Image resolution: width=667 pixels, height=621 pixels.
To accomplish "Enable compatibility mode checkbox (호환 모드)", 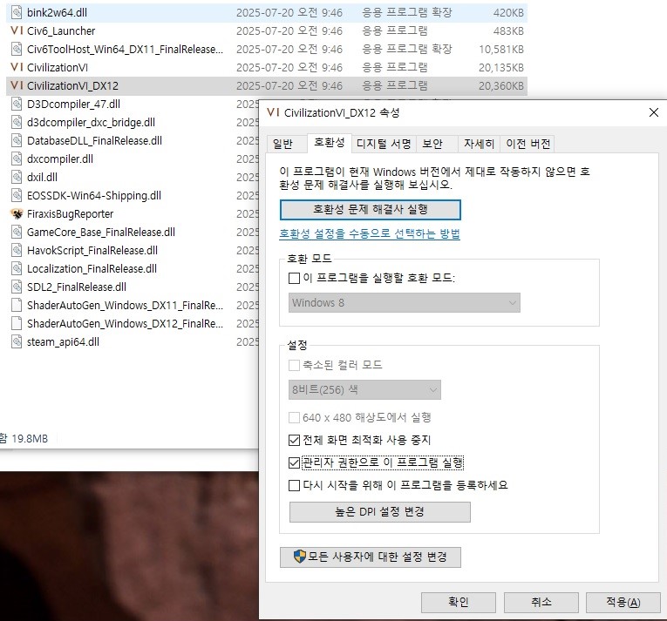I will pyautogui.click(x=294, y=279).
